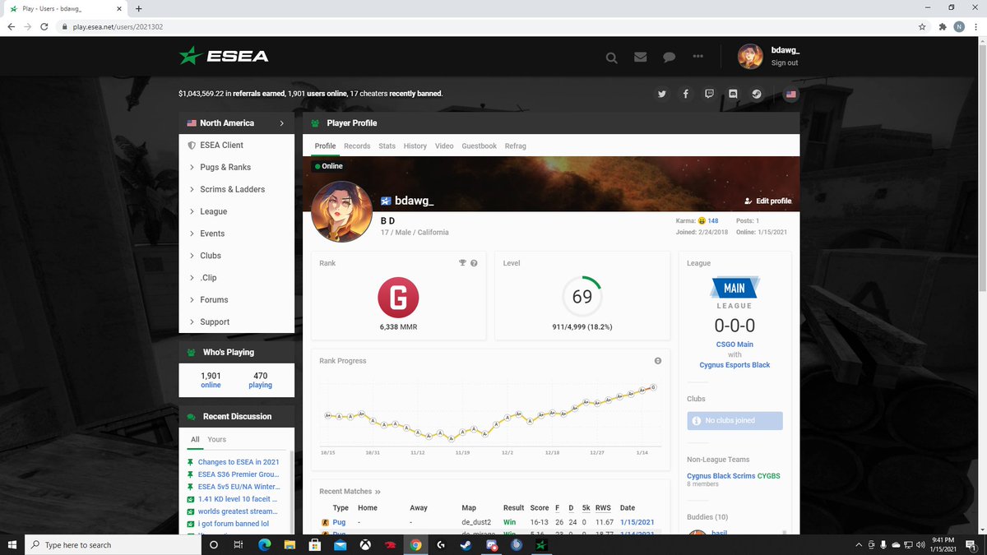The height and width of the screenshot is (555, 987).
Task: Click the US flag region selector icon
Action: (790, 94)
